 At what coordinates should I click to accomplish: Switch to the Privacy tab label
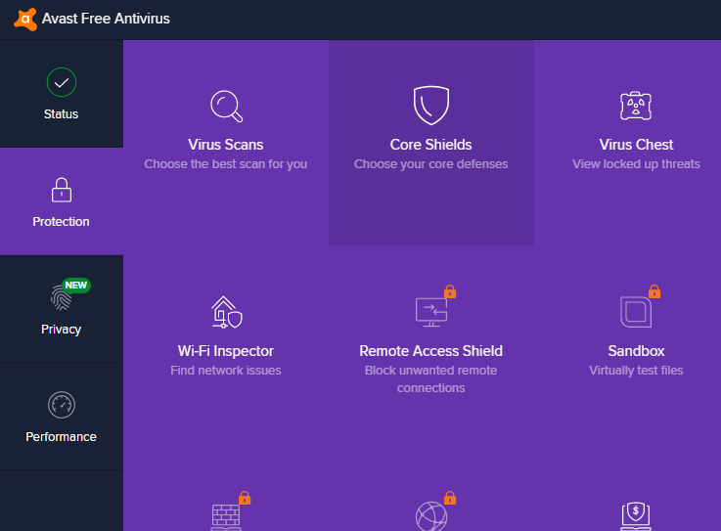[62, 330]
